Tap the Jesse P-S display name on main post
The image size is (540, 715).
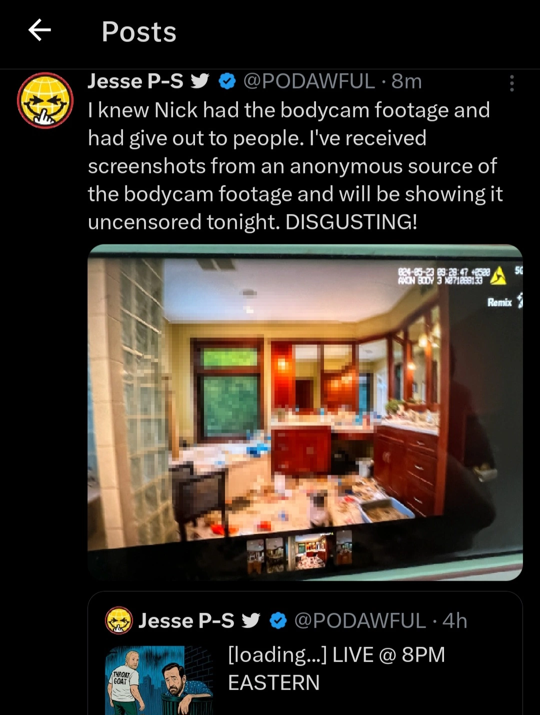pos(135,81)
